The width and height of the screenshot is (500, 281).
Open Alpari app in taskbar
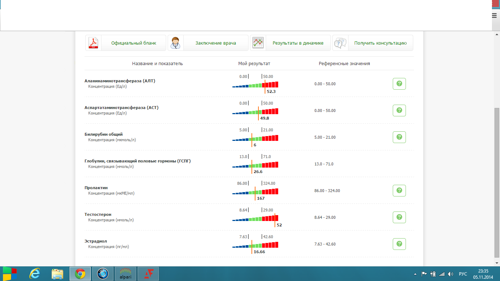coord(126,274)
